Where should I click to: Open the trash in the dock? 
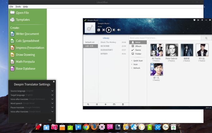[173, 127]
